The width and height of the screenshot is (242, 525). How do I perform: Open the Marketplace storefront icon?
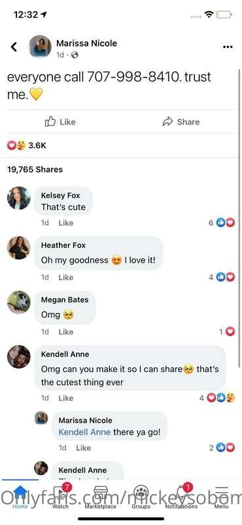[x=100, y=493]
